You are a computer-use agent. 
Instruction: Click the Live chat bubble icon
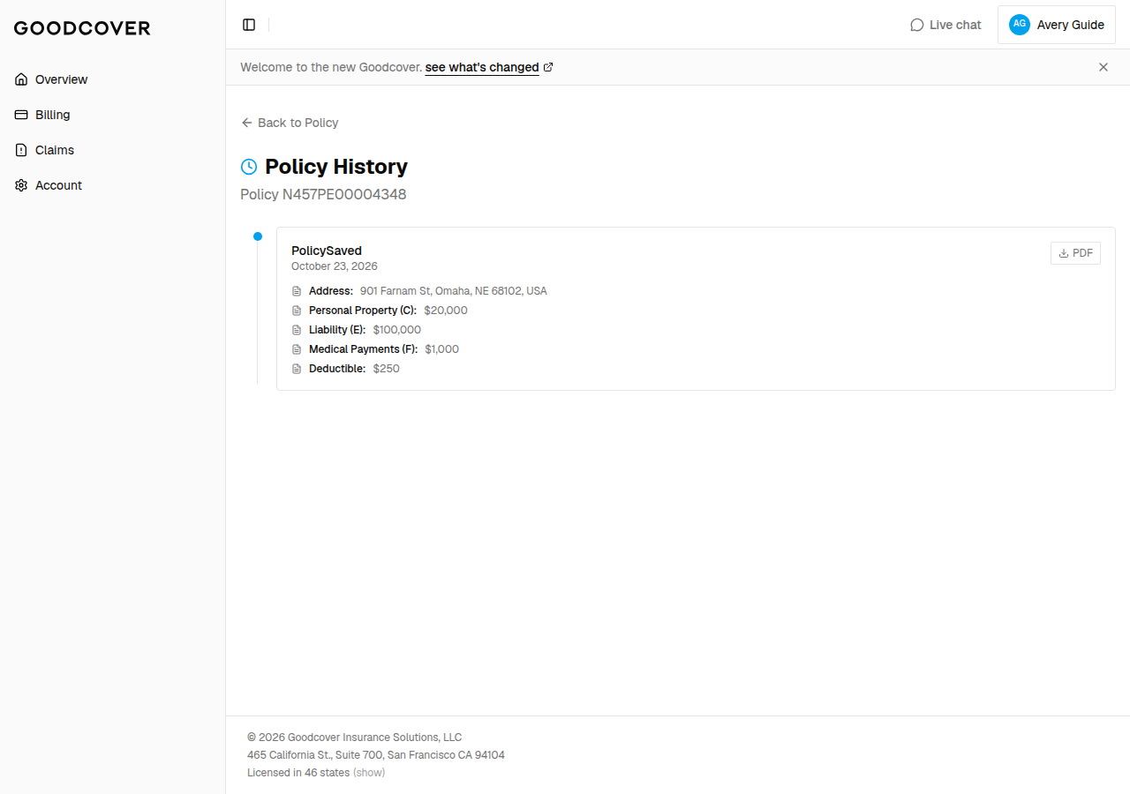click(916, 25)
